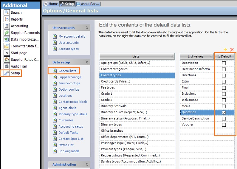Click the Audit Trail building icon
Viewport: 237px width, 169px height.
[7, 66]
